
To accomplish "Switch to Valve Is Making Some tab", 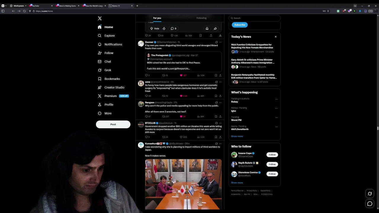I will [x=68, y=6].
